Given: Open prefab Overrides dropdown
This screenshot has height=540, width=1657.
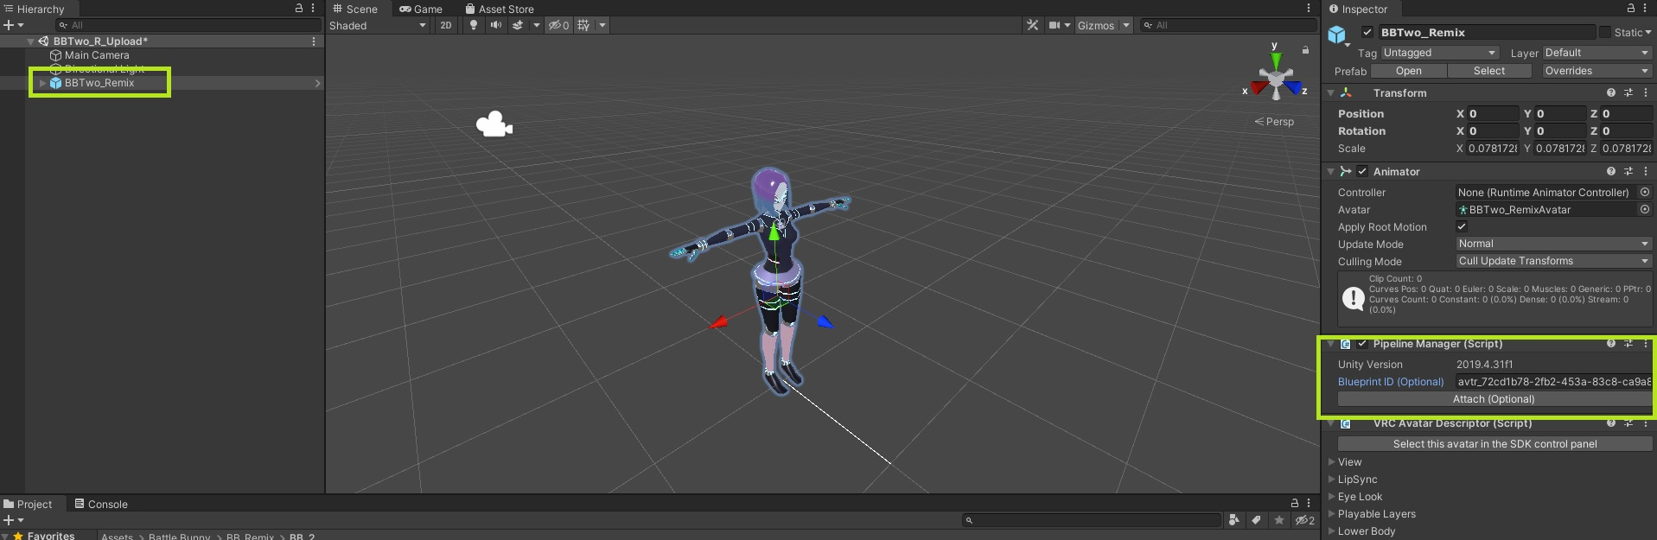Looking at the screenshot, I should coord(1597,71).
